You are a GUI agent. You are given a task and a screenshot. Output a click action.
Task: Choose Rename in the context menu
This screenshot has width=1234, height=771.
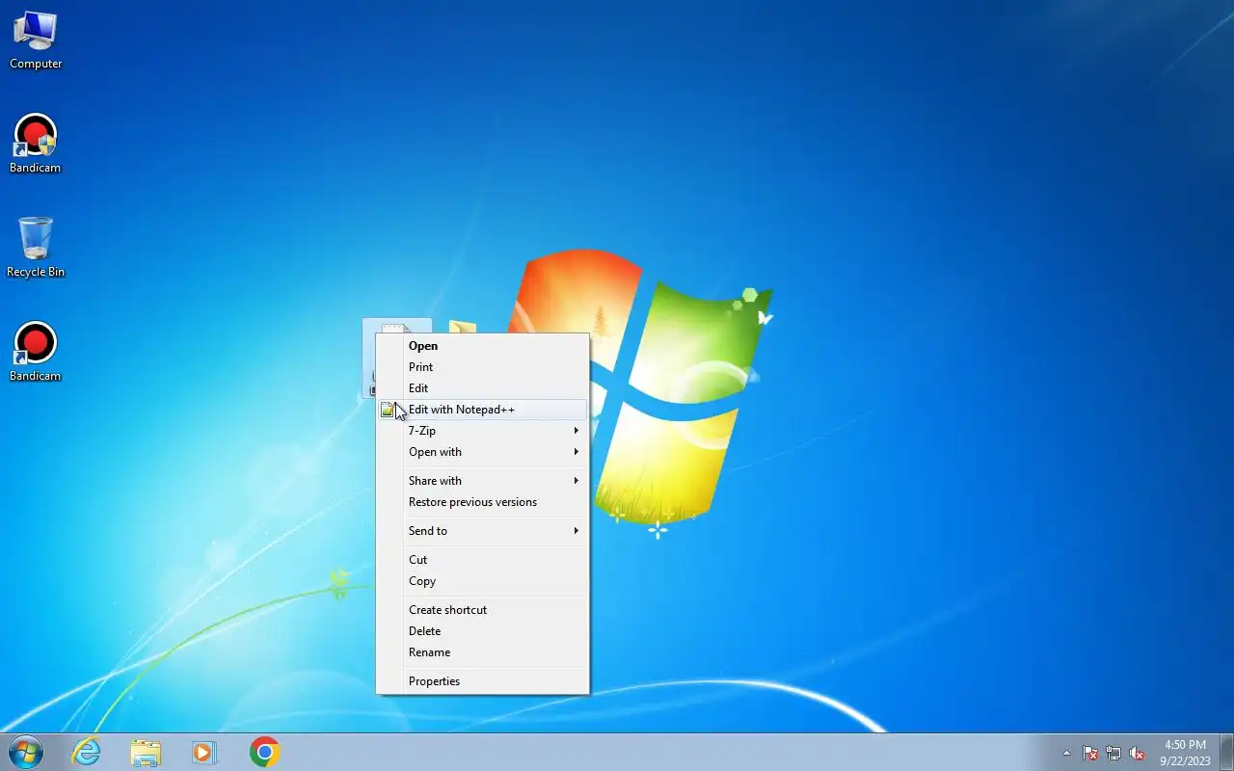tap(482, 652)
